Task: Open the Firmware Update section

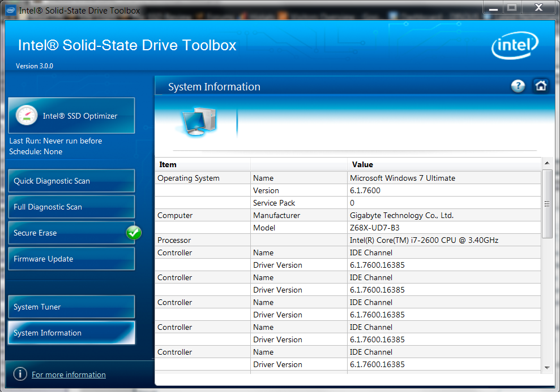Action: [71, 259]
